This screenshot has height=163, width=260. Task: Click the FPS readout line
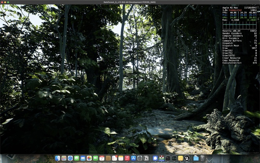tap(239, 12)
